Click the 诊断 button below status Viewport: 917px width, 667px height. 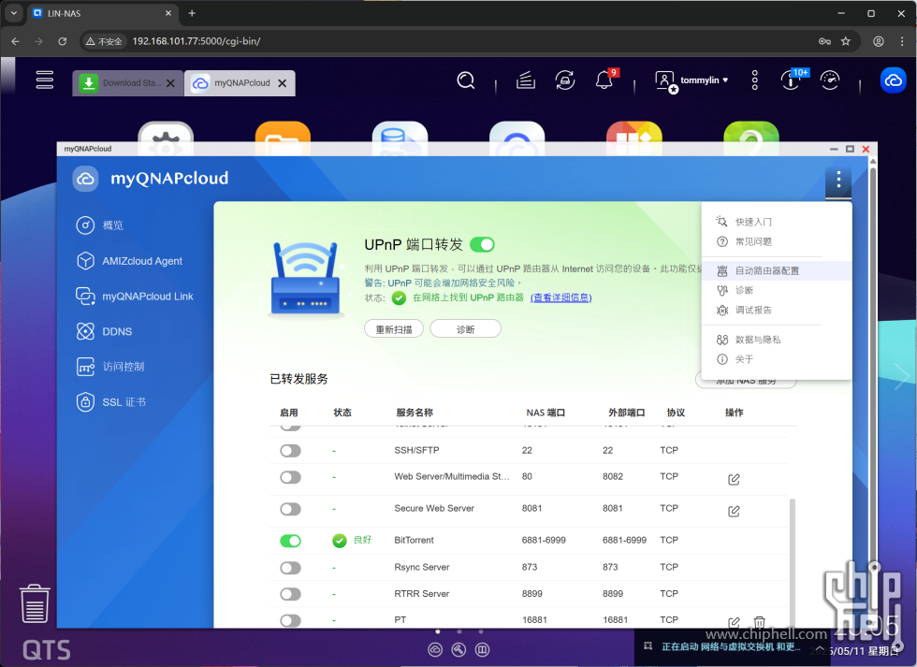tap(466, 329)
